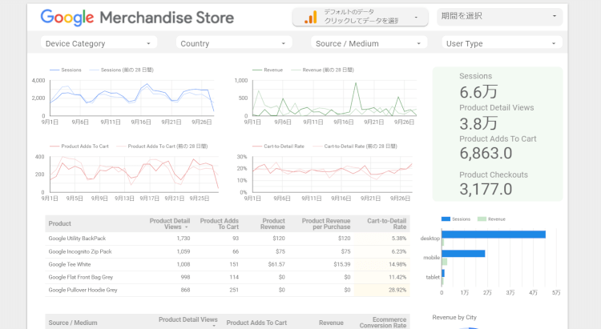Sort table by Product Revenue header
This screenshot has height=329, width=601.
(273, 223)
